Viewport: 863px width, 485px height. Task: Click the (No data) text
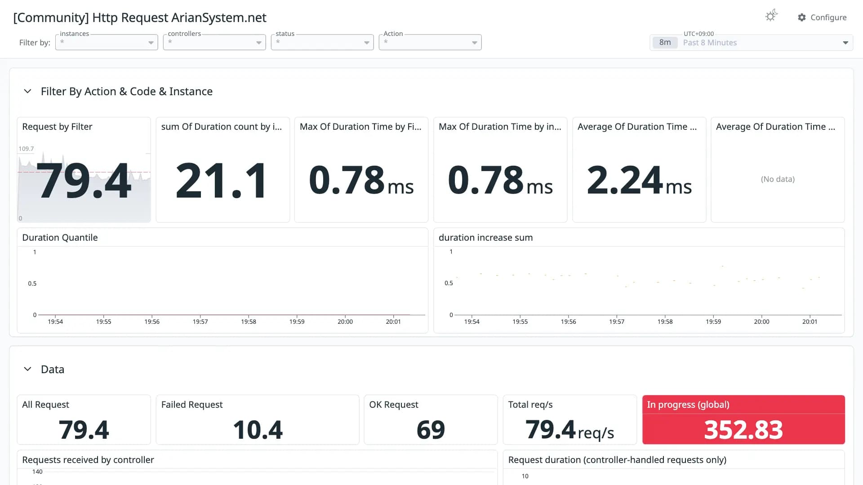point(778,179)
